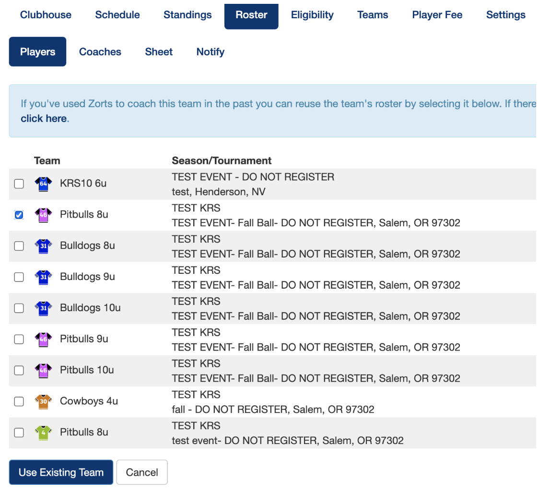The height and width of the screenshot is (492, 538).
Task: Click the blue Bulldogs 8u jersey icon
Action: pos(43,246)
